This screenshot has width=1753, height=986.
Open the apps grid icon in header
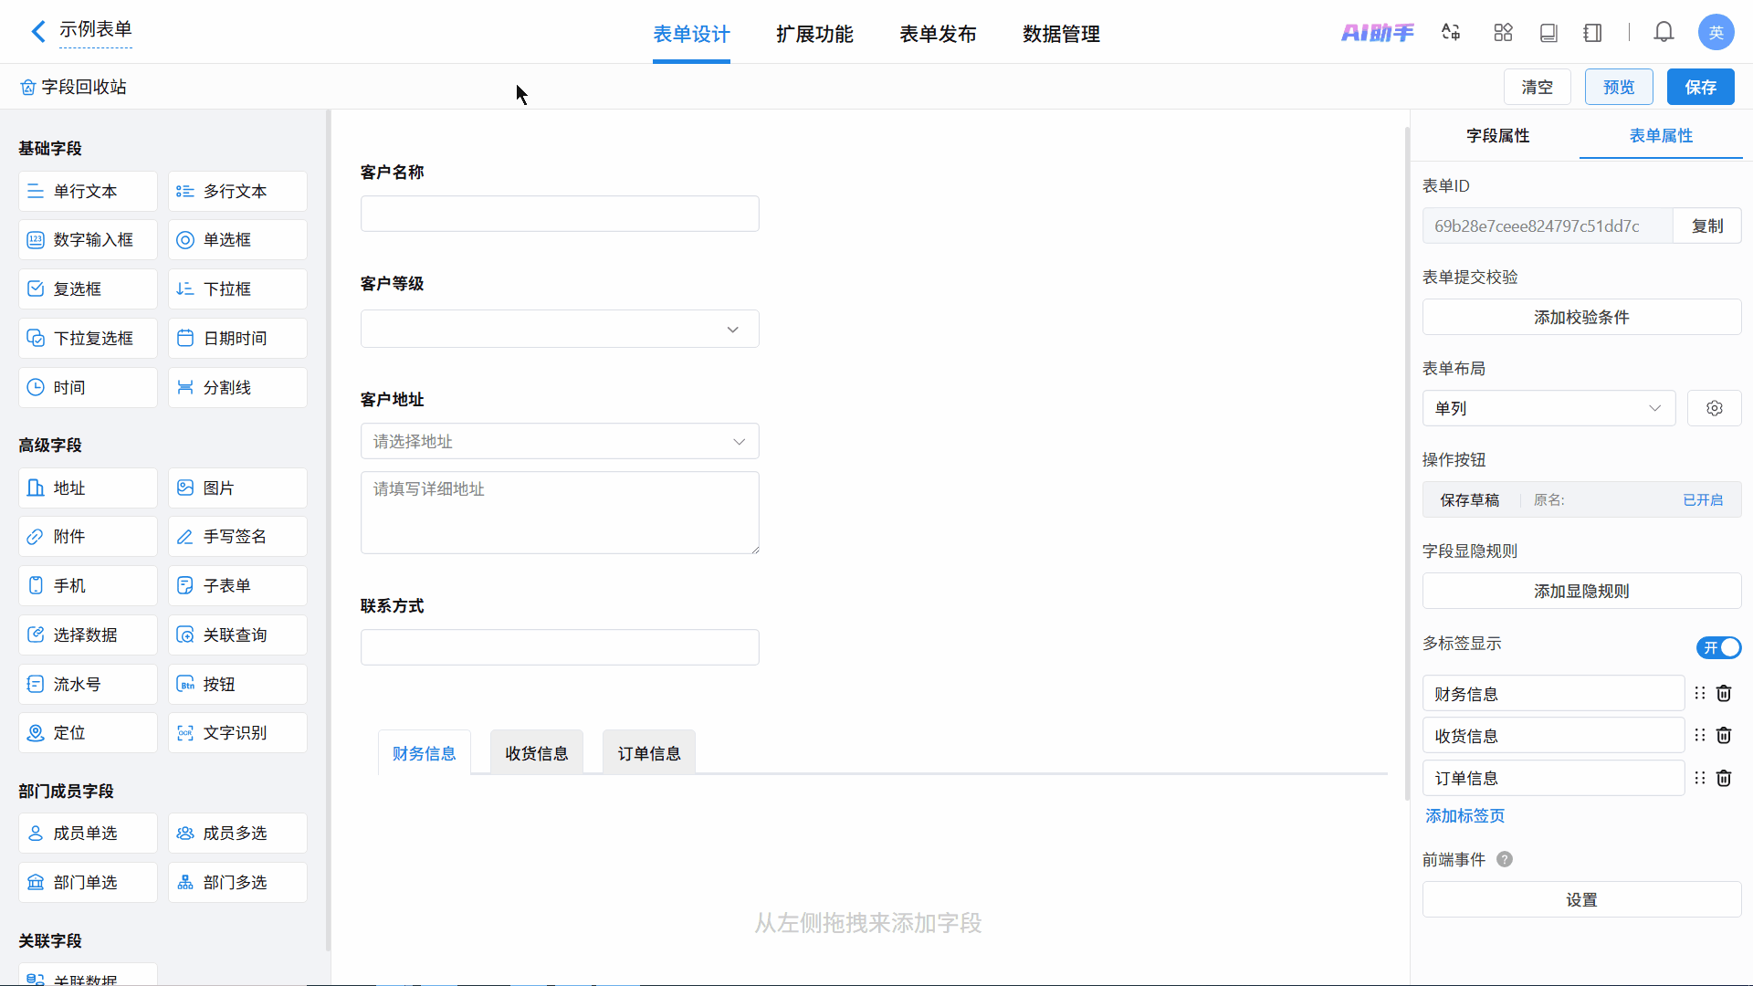tap(1503, 33)
